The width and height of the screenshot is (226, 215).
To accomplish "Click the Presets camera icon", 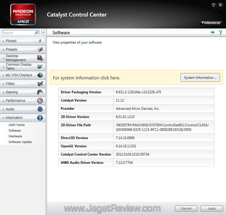I will coord(40,49).
